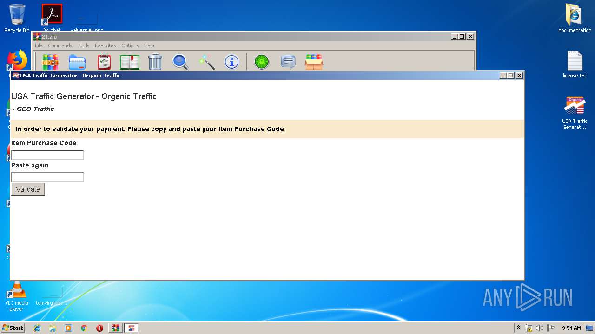Screen dimensions: 595x334
Task: Open the network status tray icon
Action: pyautogui.click(x=529, y=328)
